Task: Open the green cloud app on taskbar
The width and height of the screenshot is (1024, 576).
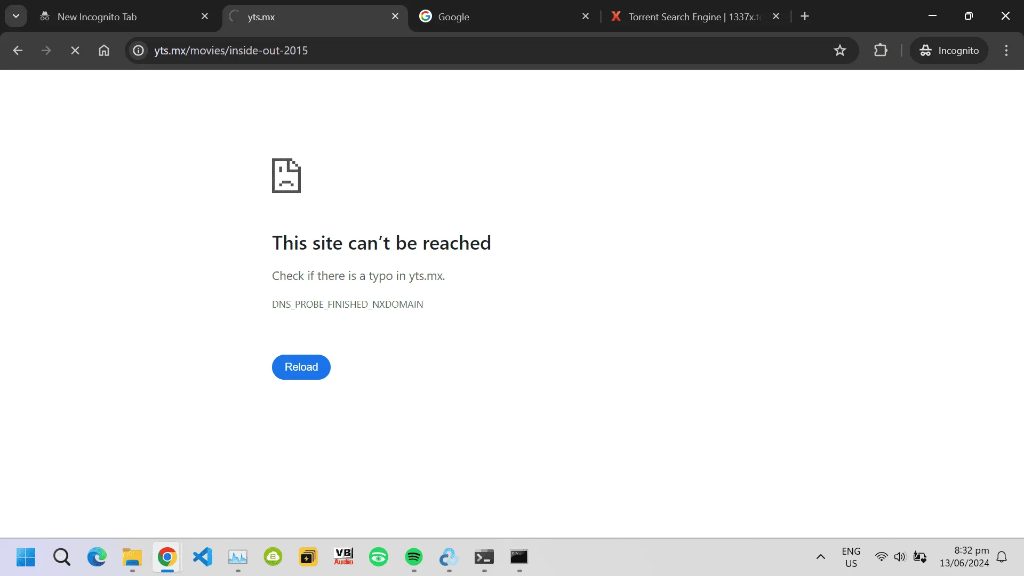Action: pos(273,557)
